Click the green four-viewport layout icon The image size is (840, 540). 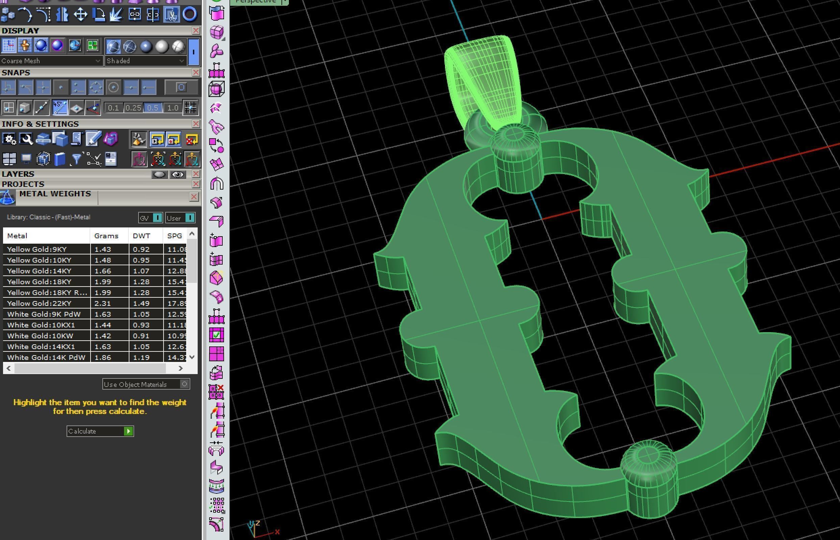pos(92,46)
